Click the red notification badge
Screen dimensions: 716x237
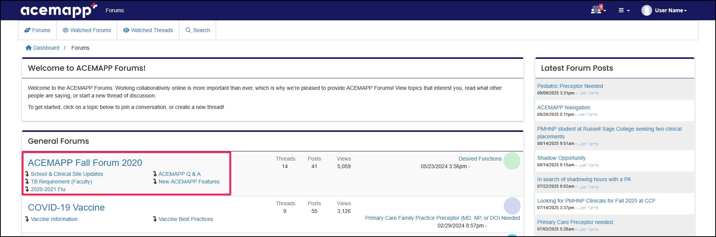pos(601,7)
